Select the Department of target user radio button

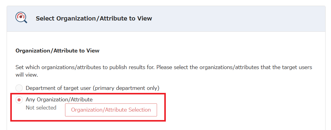[19, 88]
